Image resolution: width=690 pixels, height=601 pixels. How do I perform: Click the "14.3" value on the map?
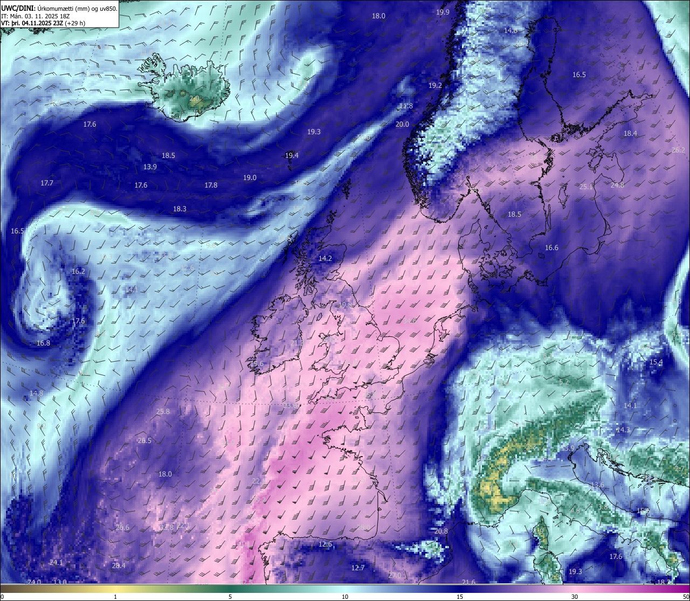pos(623,430)
